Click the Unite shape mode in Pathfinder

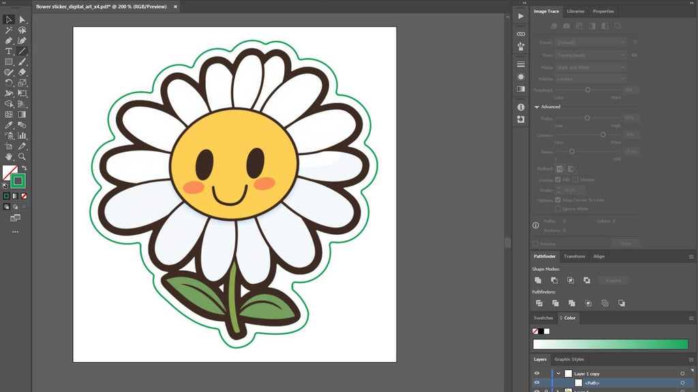coord(538,280)
